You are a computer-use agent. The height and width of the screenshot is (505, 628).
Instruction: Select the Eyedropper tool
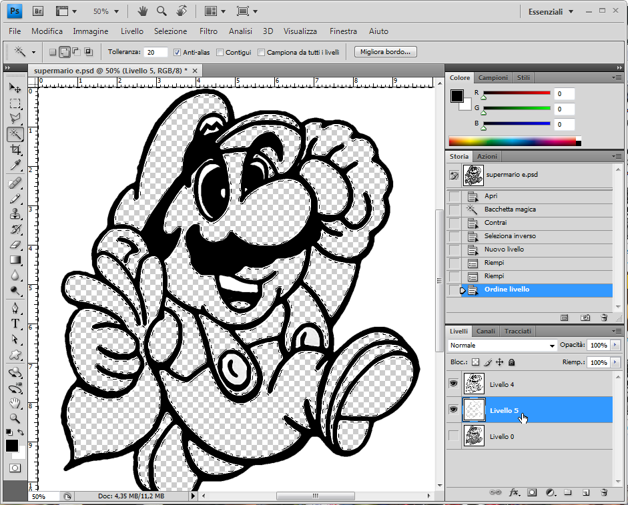(15, 165)
